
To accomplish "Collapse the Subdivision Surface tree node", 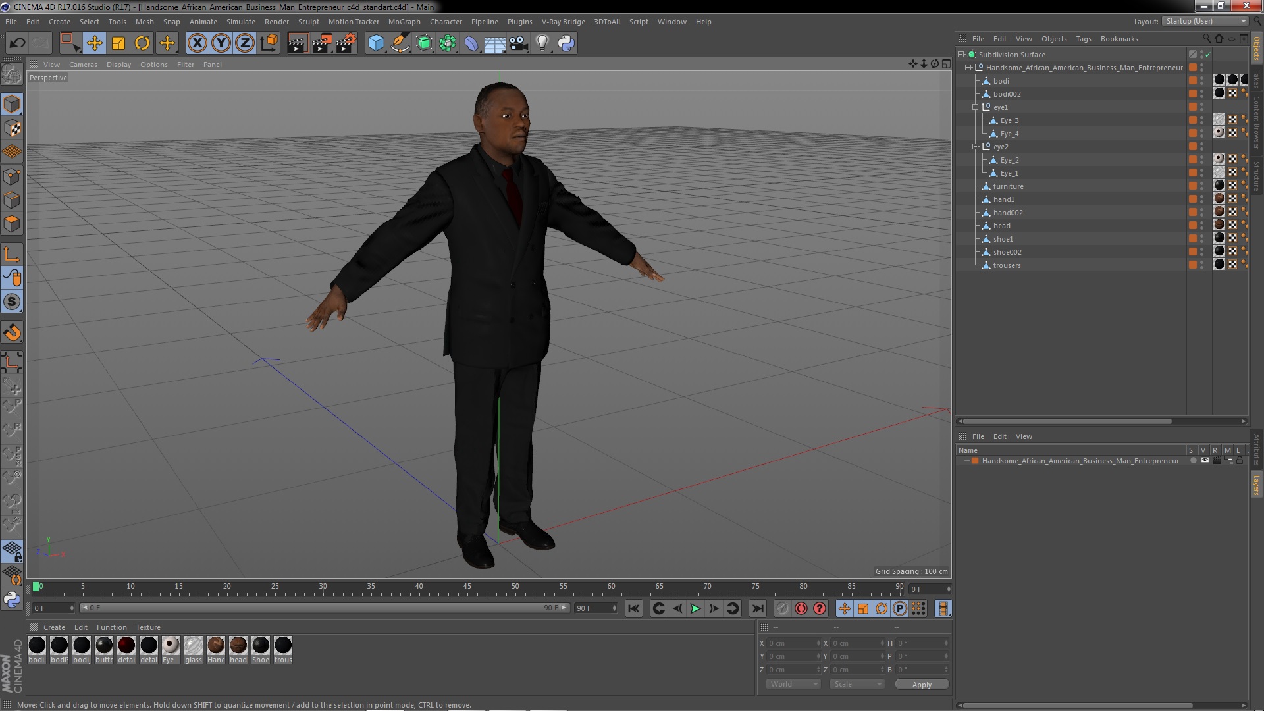I will click(x=962, y=55).
